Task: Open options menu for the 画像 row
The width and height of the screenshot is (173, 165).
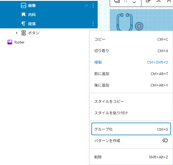Action: pos(93,5)
